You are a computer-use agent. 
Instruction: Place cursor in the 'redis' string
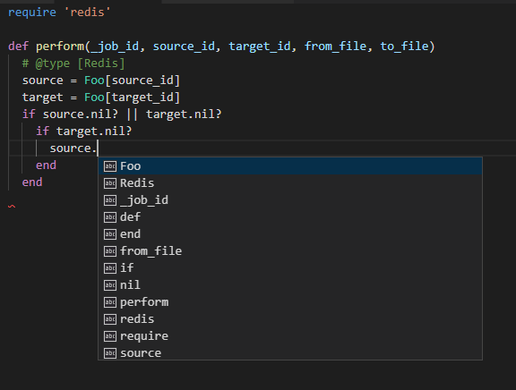pos(87,13)
